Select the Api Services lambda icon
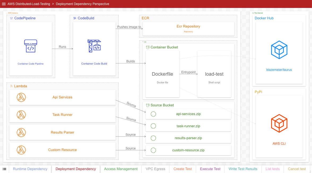 (x=21, y=97)
